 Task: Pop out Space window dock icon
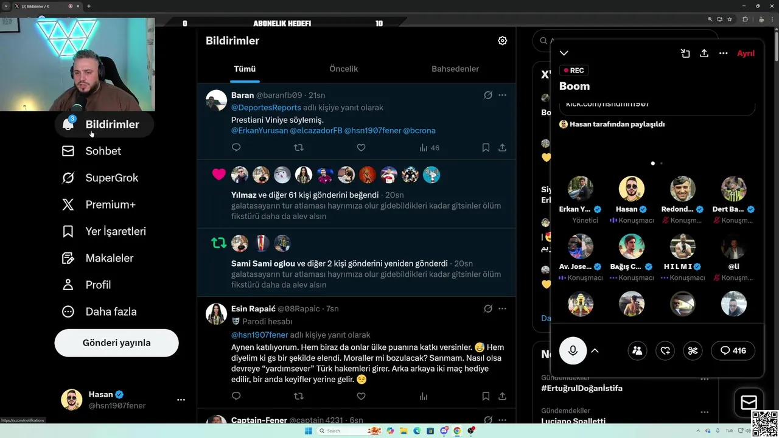[685, 54]
